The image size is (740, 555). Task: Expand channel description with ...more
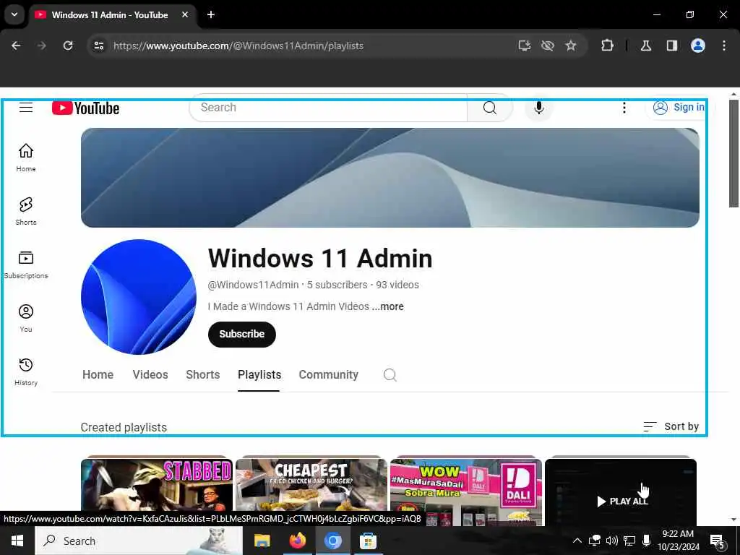[x=387, y=306]
